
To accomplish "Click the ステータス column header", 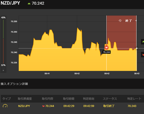I will 110,99.
